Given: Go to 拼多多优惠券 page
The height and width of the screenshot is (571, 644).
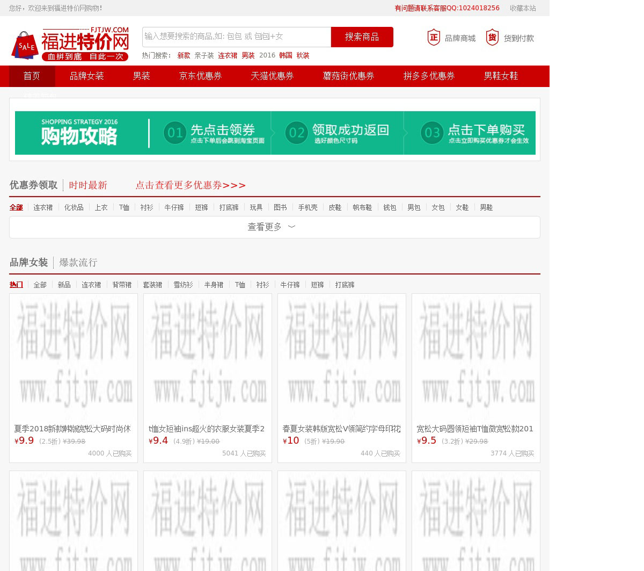Looking at the screenshot, I should coord(429,76).
